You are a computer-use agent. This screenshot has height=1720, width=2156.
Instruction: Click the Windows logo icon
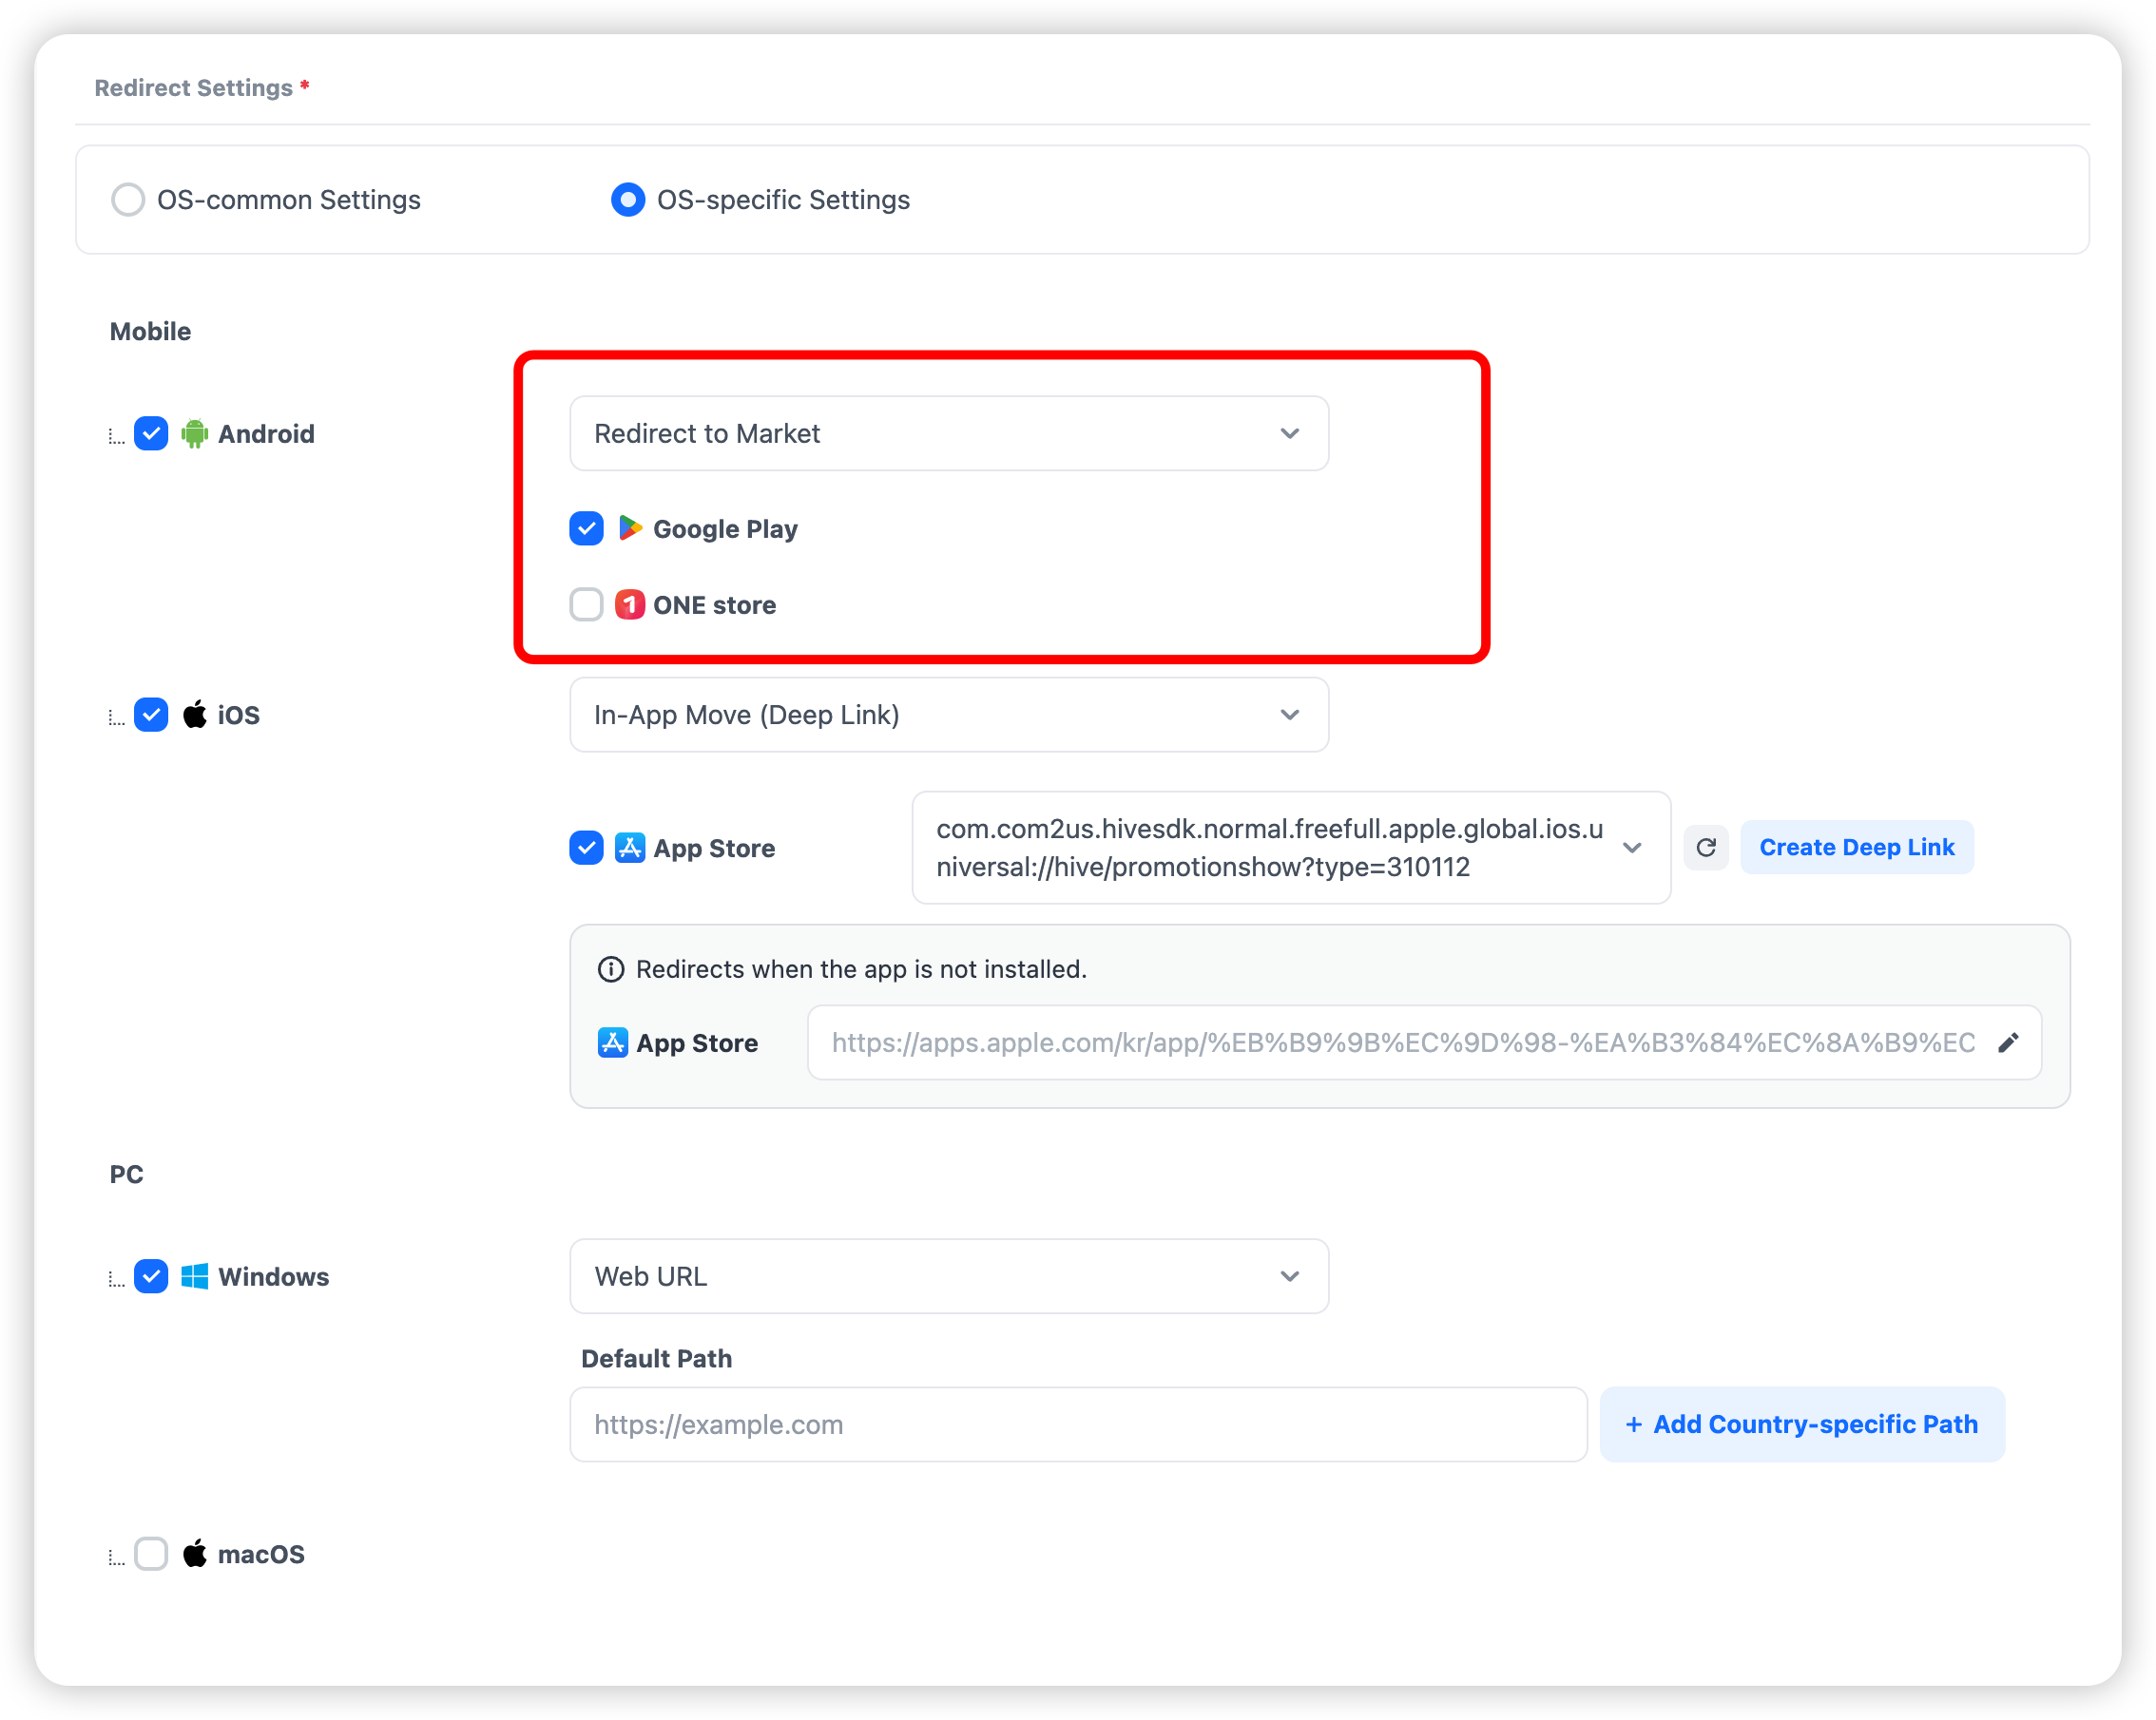click(x=195, y=1276)
